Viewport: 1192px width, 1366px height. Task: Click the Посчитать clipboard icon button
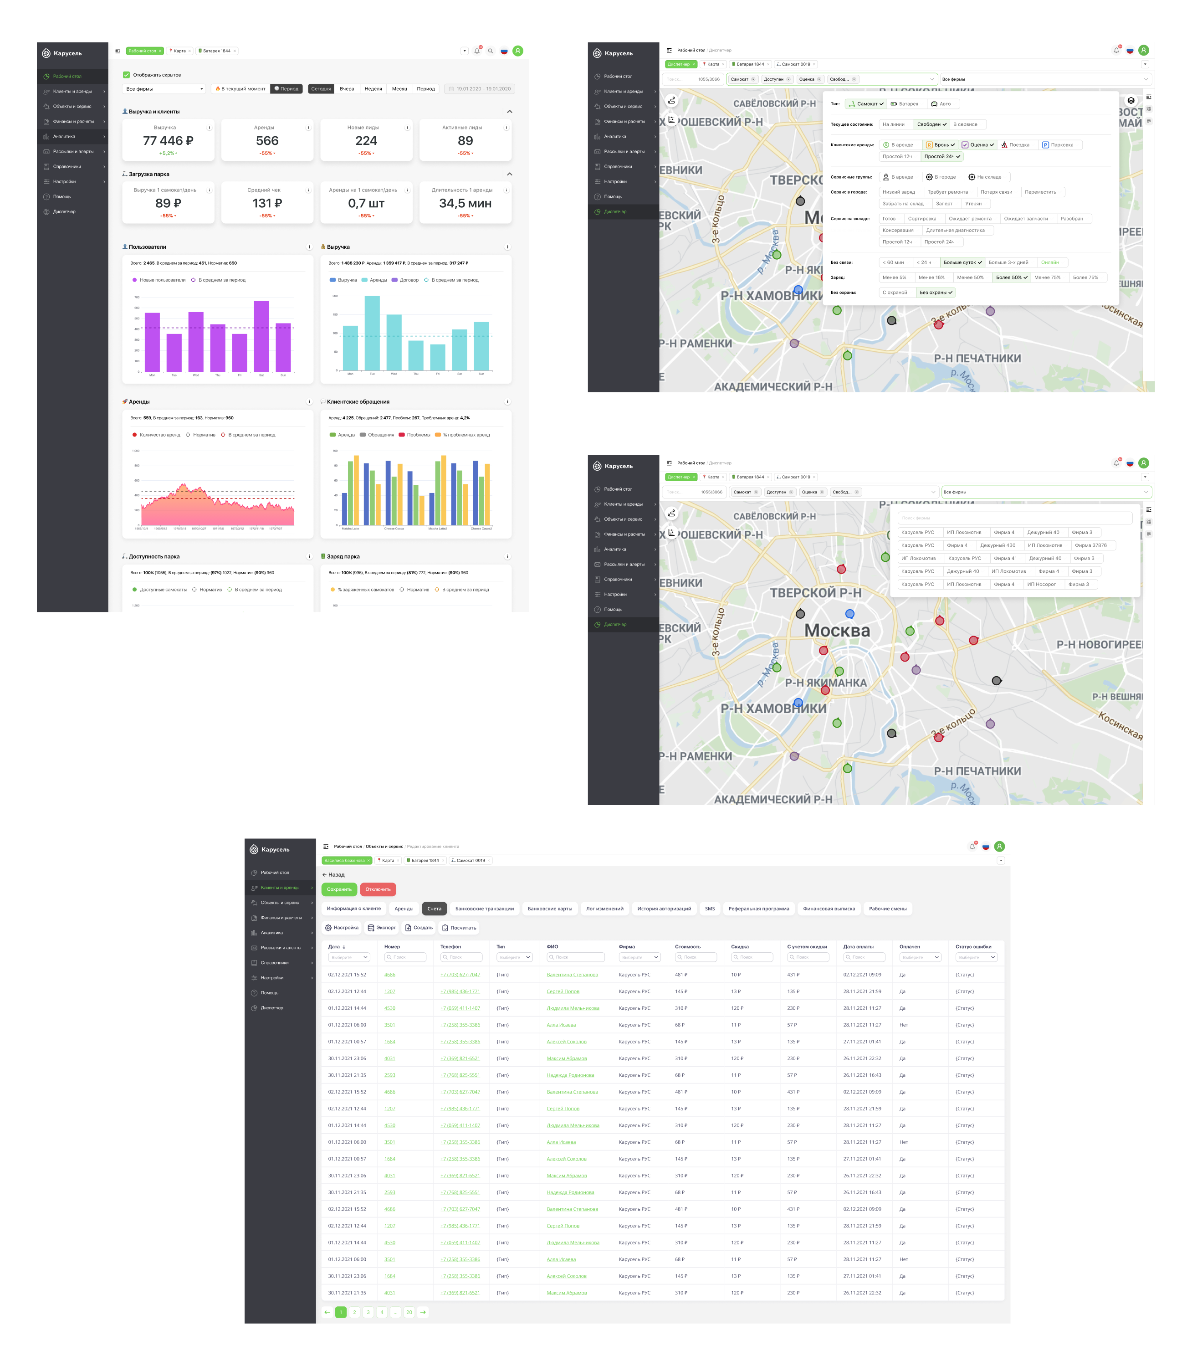coord(459,928)
